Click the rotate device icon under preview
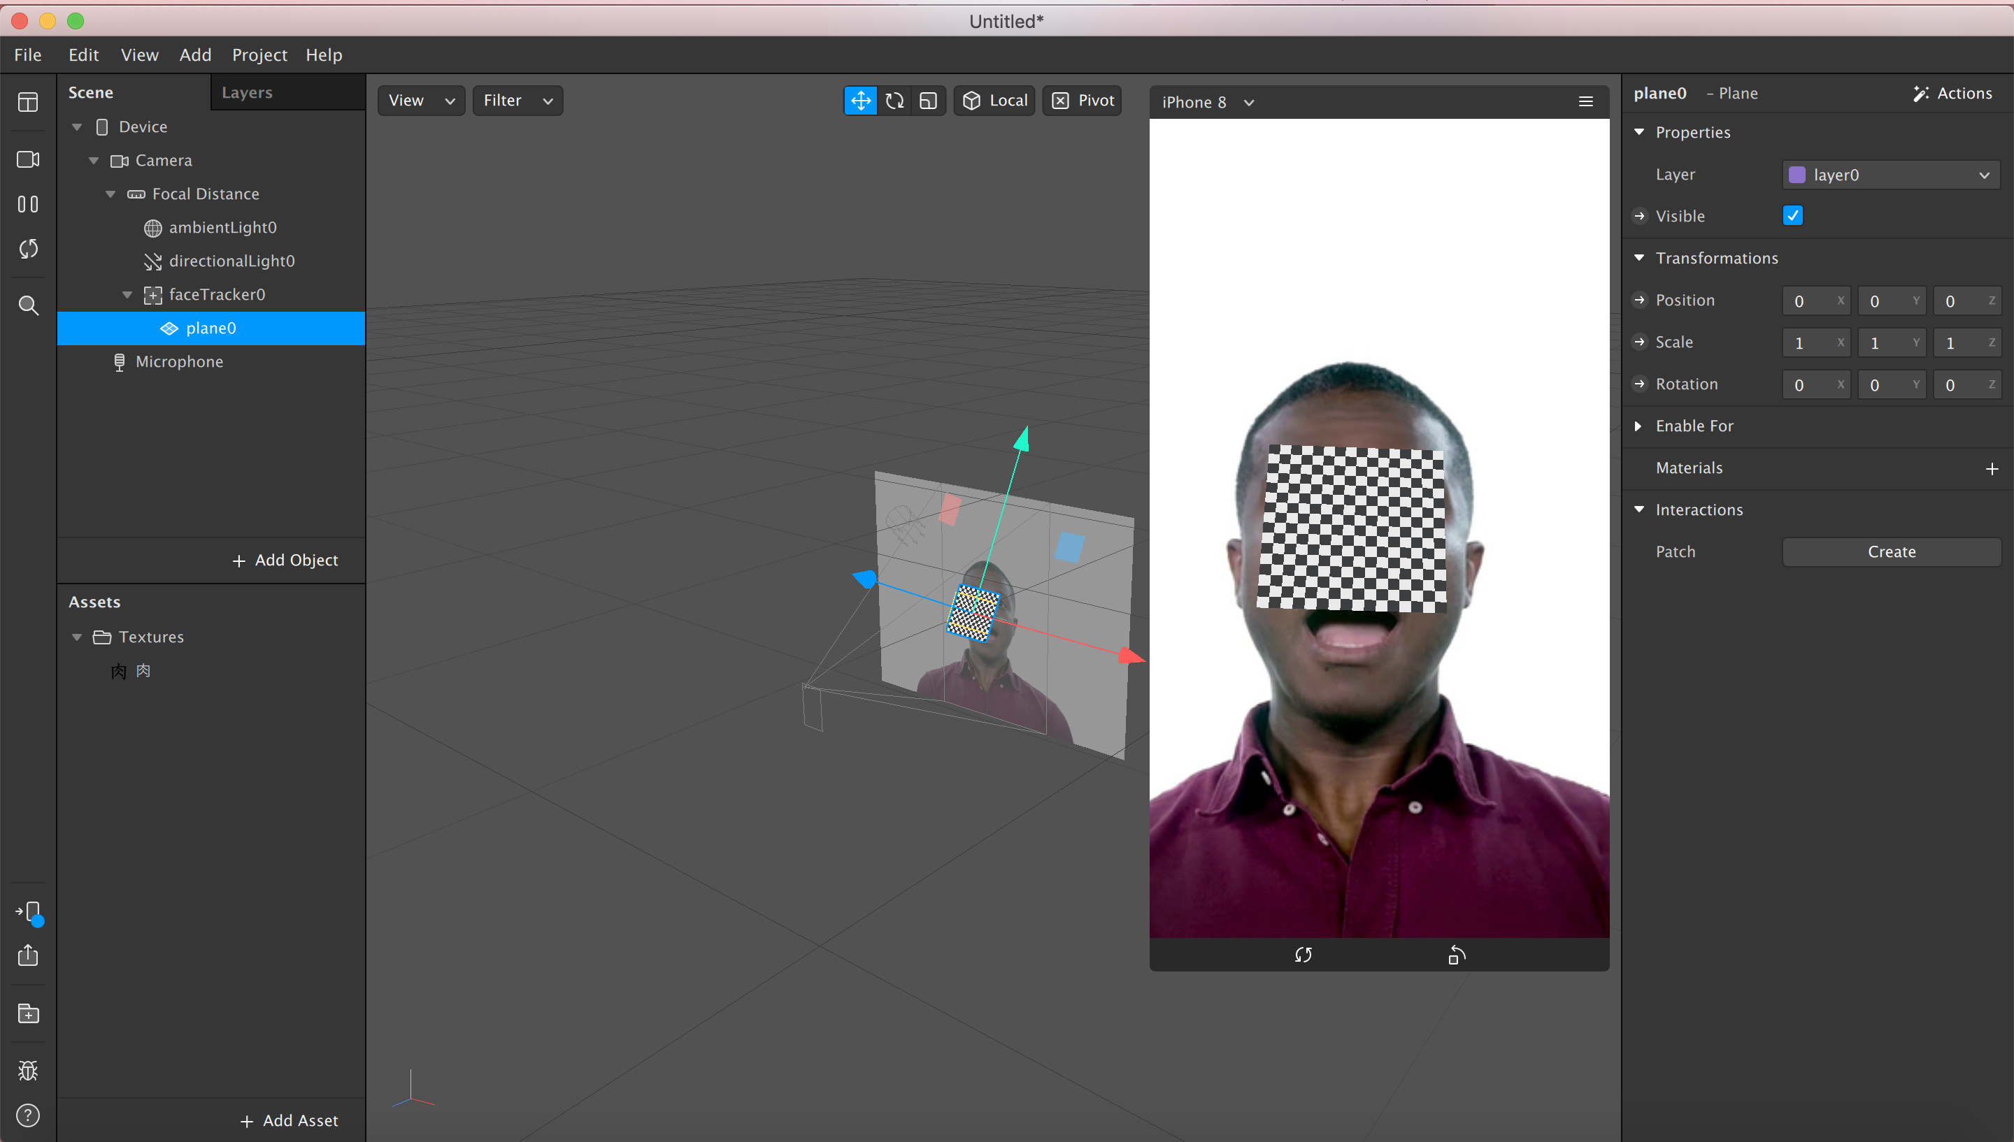The image size is (2014, 1142). point(1456,955)
